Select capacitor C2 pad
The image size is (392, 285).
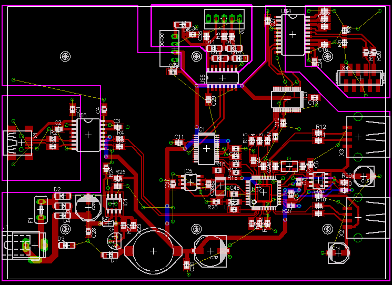click(x=59, y=129)
